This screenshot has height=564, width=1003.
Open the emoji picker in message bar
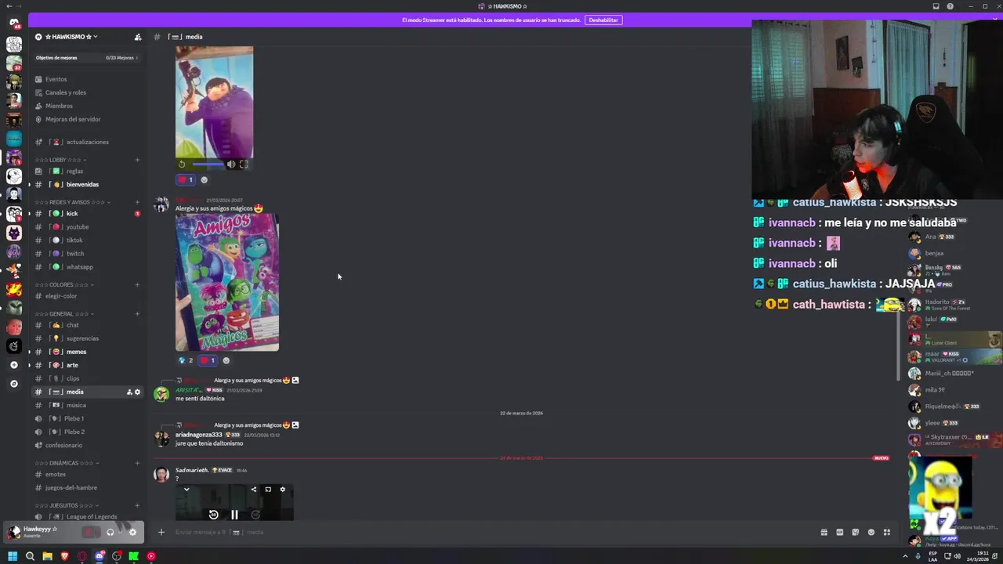coord(871,532)
